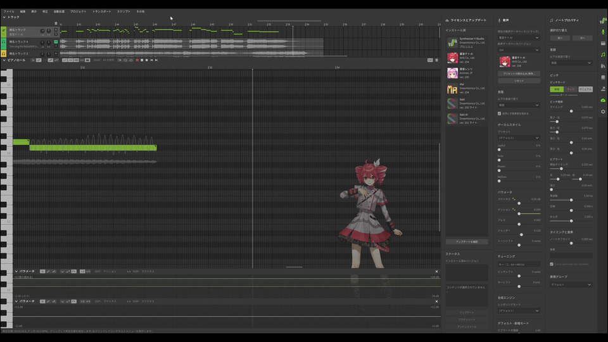Open the render export icon in sidebar
The height and width of the screenshot is (342, 608).
(602, 89)
